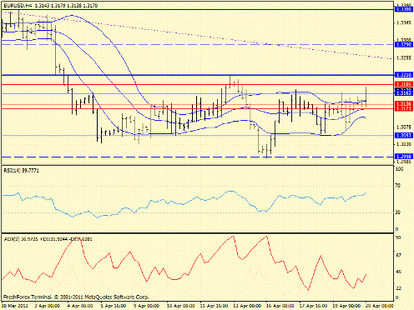Click the blue 1.3163 price level tag
414x310 pixels.
404,93
